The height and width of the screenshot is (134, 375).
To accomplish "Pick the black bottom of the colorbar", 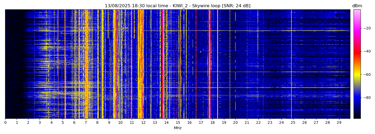I will coord(357,117).
